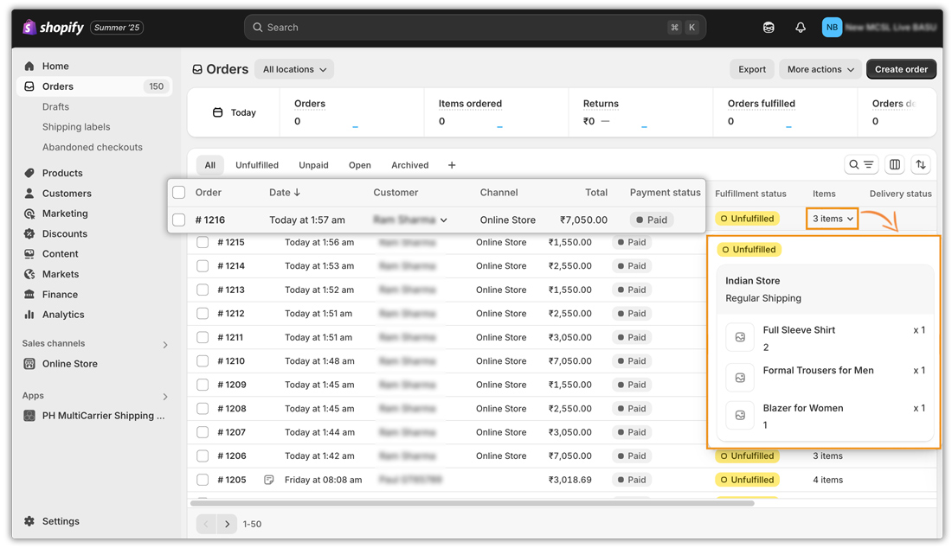
Task: Expand the Sales channels section
Action: [x=165, y=345]
